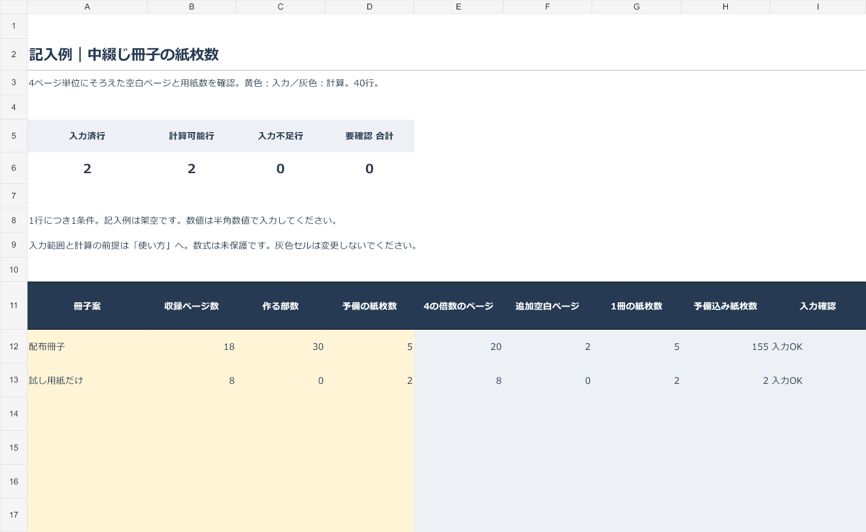Select row 17 header

(x=14, y=515)
